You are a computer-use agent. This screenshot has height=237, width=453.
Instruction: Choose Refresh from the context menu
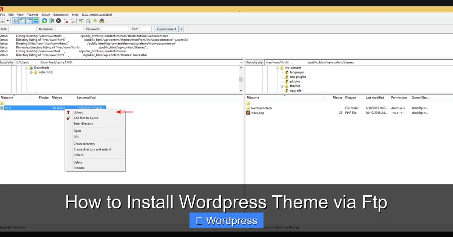tap(95, 155)
